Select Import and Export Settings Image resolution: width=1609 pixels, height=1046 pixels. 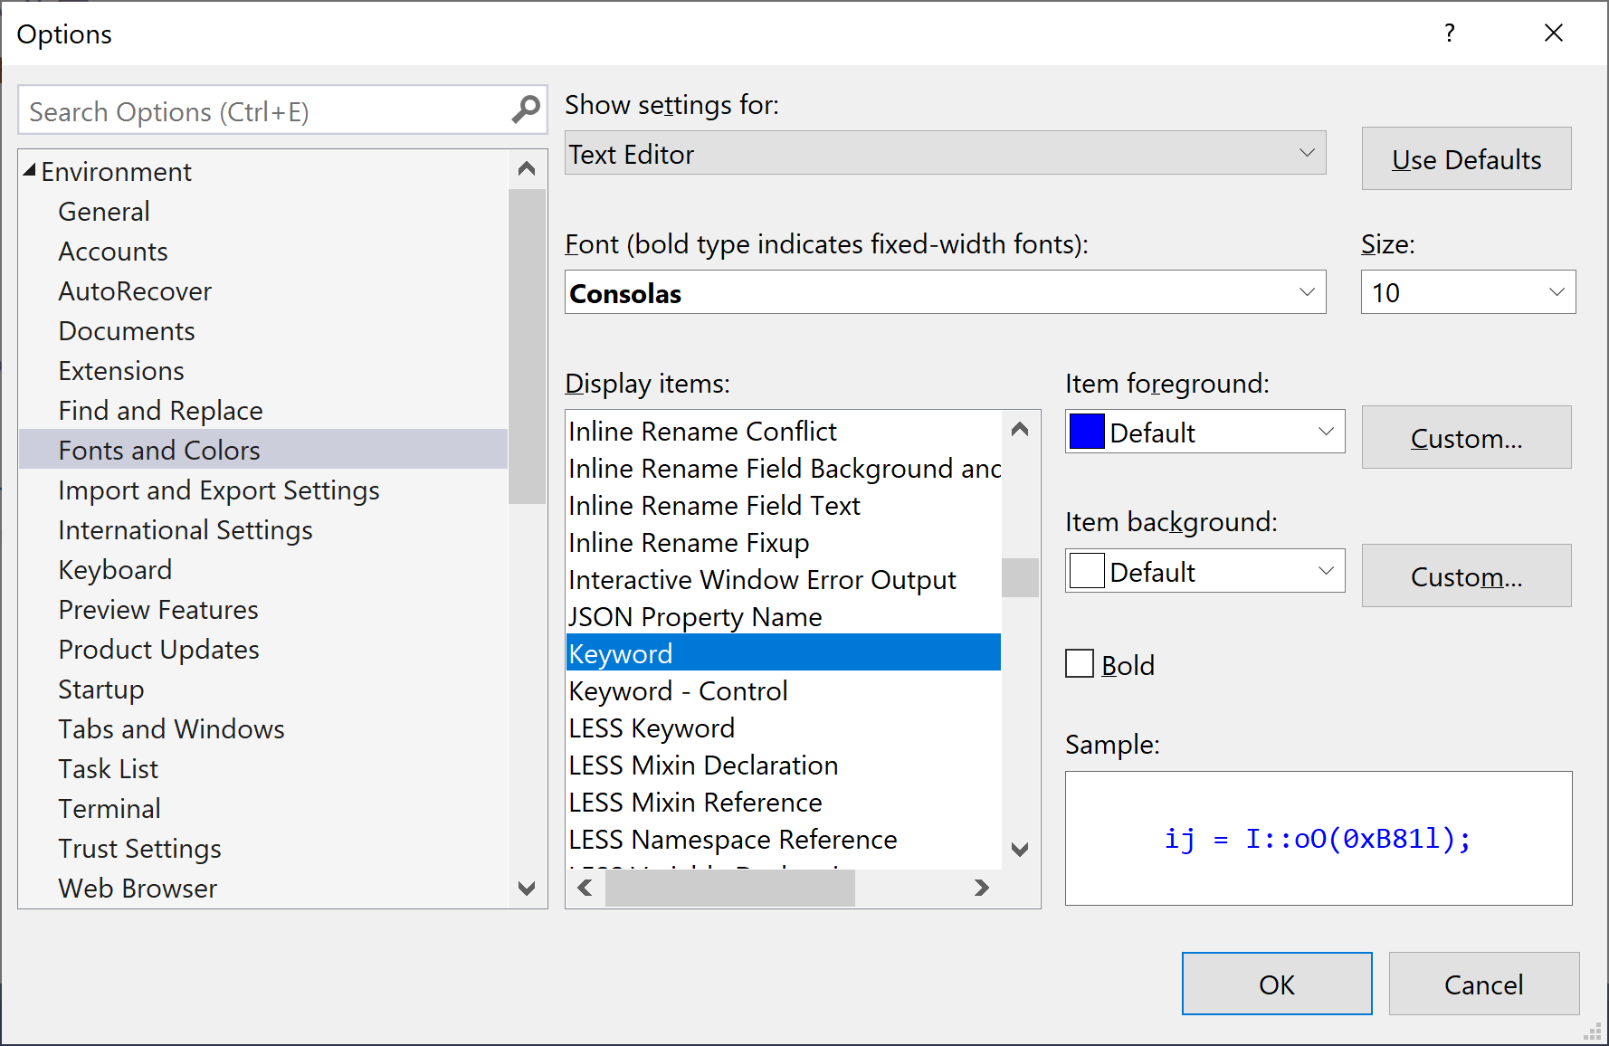click(219, 490)
